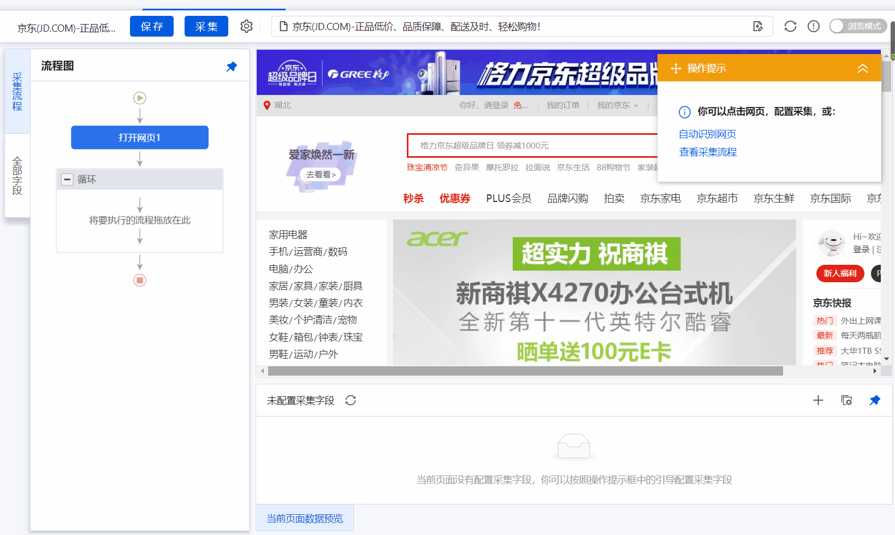Screen dimensions: 895x535
Task: Switch to 当前页面数据预览 tab
Action: [x=305, y=519]
